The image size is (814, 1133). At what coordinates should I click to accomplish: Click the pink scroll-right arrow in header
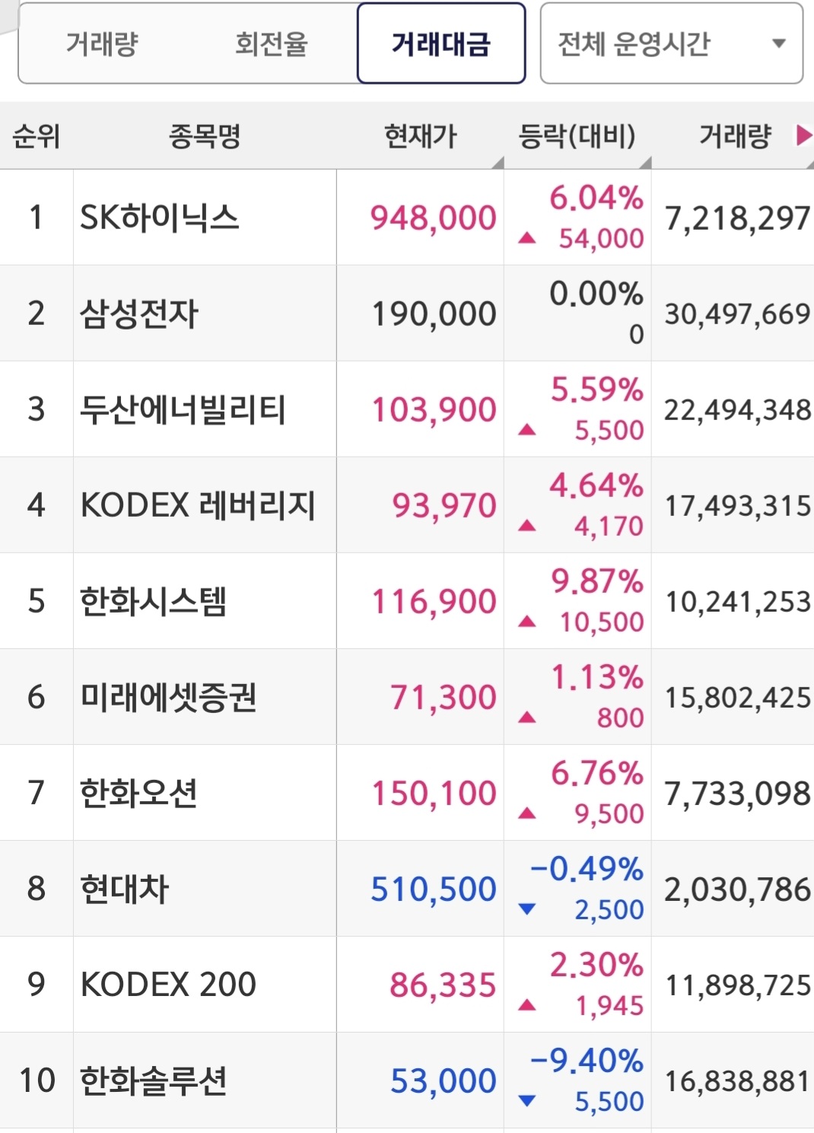(803, 136)
